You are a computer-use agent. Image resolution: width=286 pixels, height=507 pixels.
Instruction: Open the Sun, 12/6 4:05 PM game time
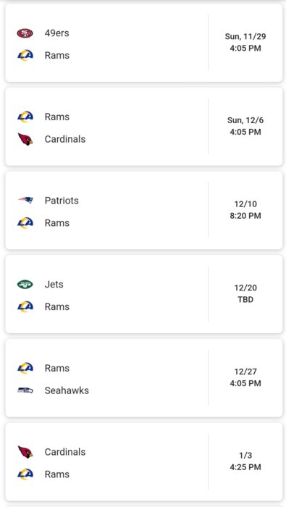point(245,126)
